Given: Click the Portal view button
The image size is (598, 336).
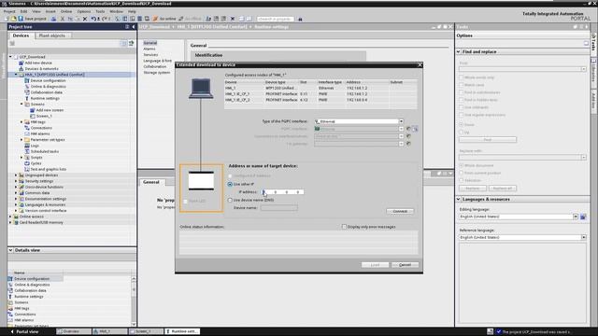Looking at the screenshot, I should pyautogui.click(x=24, y=332).
